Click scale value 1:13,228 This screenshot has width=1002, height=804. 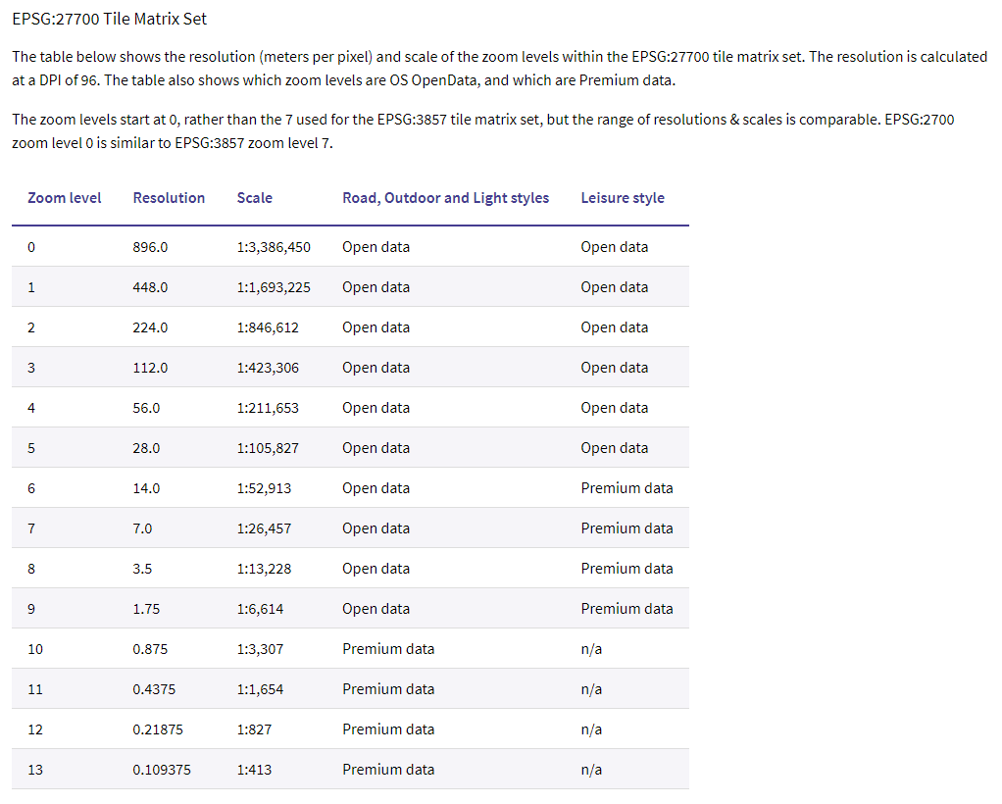click(x=264, y=570)
